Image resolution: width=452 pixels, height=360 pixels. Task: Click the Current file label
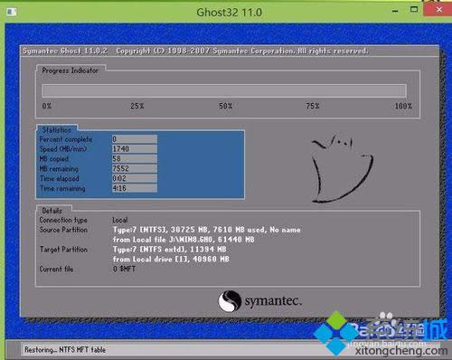[x=56, y=269]
